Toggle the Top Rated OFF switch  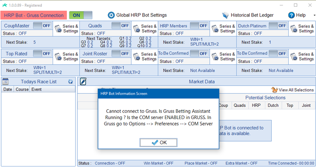[42, 54]
